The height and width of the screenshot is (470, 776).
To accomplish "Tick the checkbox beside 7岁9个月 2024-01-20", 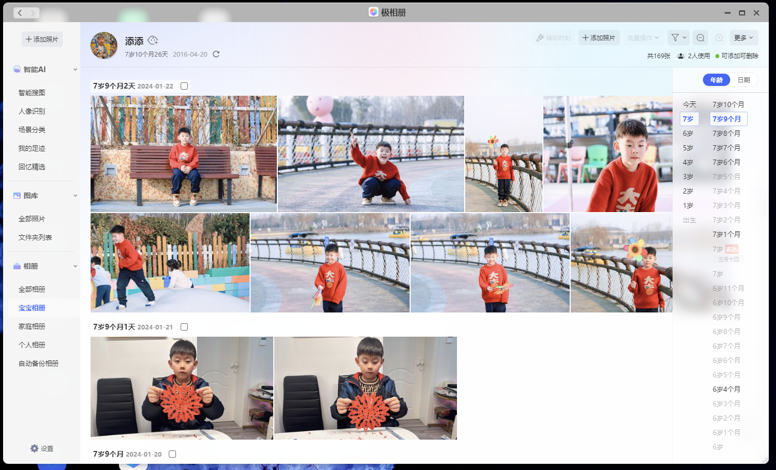I will click(172, 454).
